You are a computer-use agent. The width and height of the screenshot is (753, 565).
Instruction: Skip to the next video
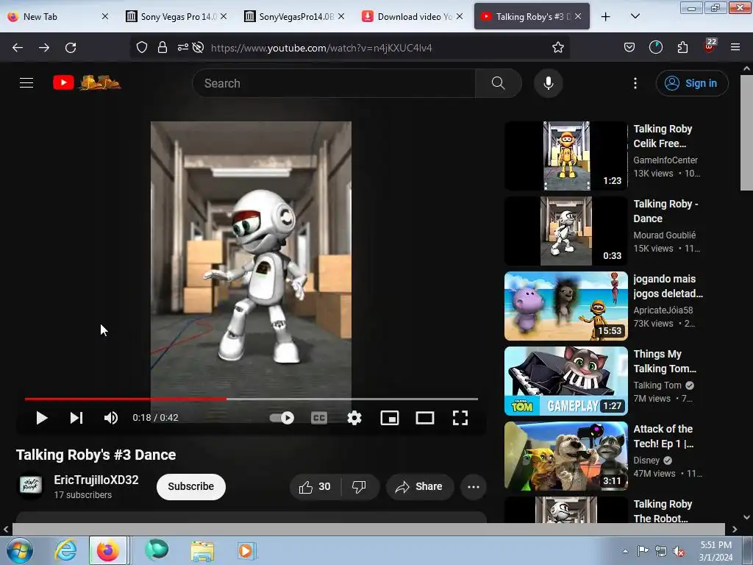pos(76,418)
